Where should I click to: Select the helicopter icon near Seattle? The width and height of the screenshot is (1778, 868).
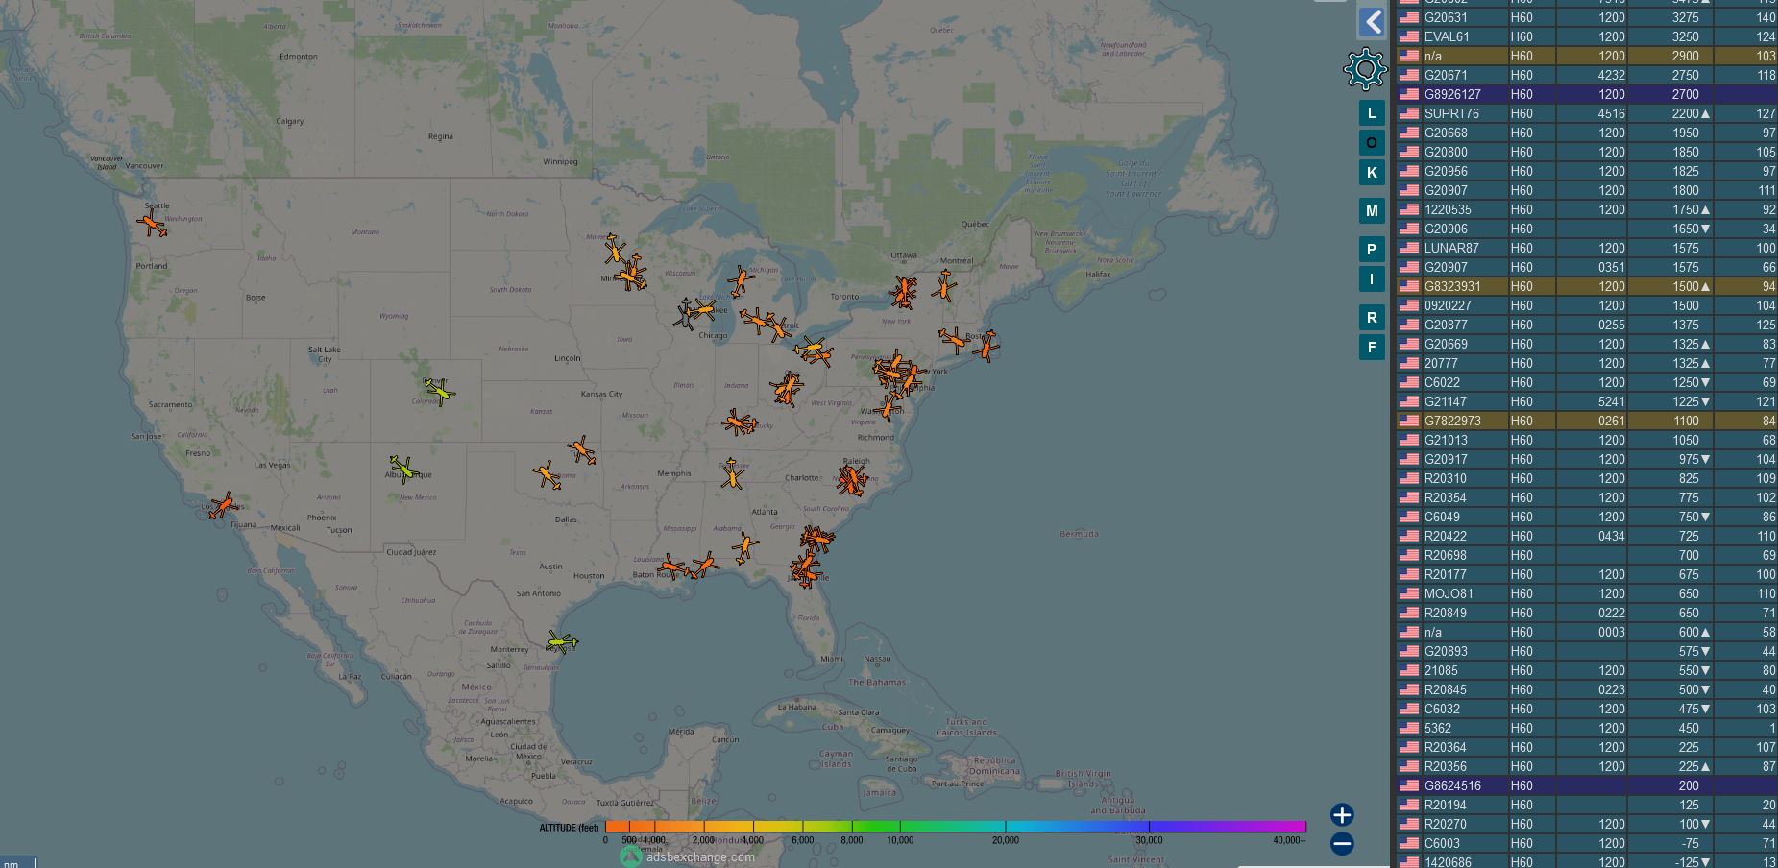click(x=152, y=224)
